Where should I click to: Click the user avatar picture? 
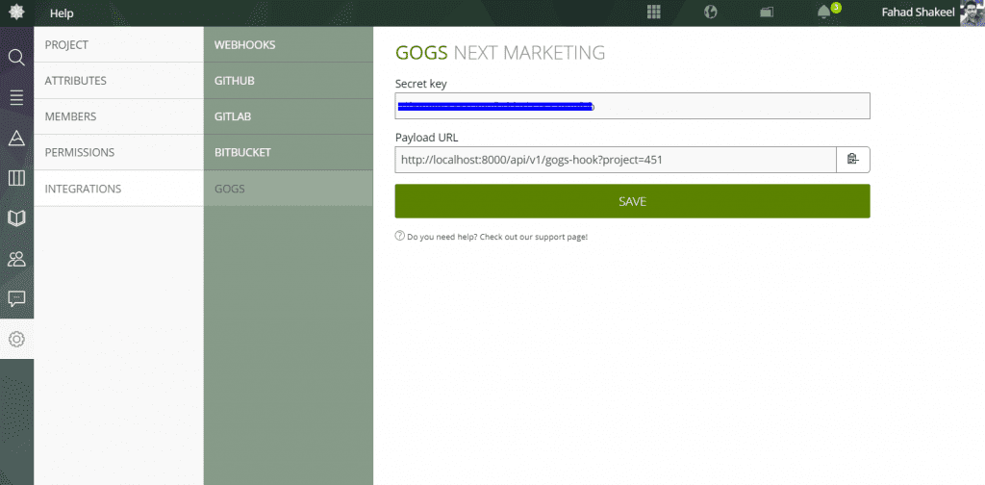972,13
